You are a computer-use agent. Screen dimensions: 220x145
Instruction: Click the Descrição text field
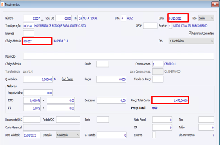(x=119, y=56)
